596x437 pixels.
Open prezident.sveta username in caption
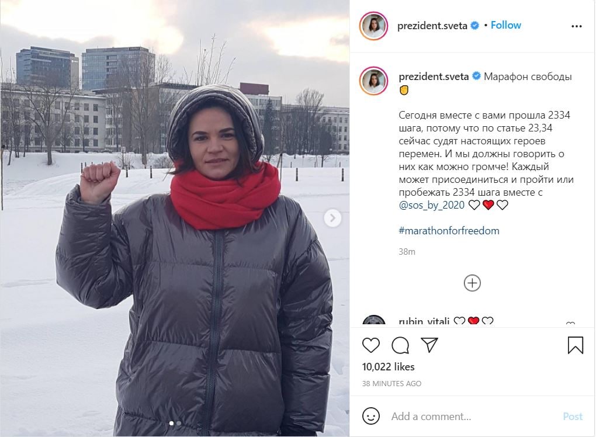point(434,77)
